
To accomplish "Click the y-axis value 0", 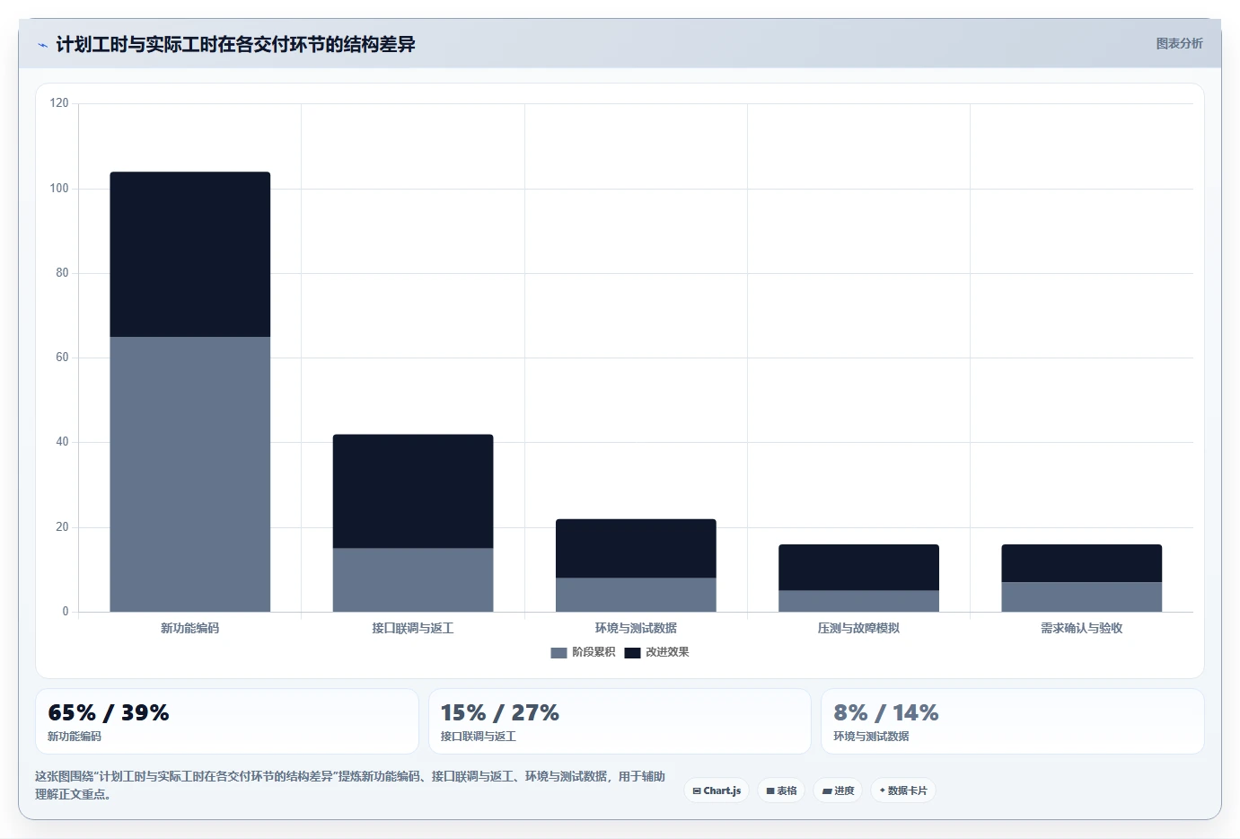I will click(x=66, y=612).
